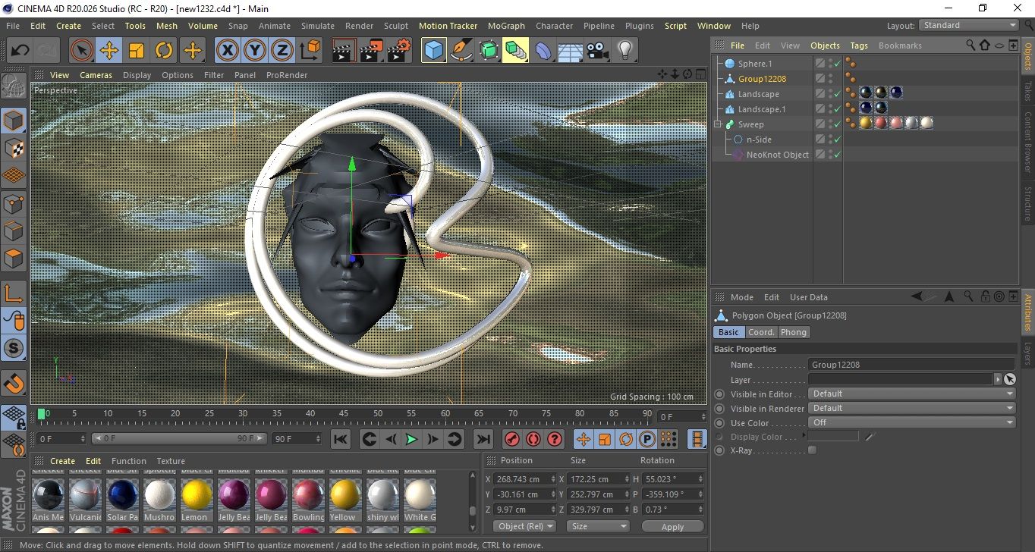
Task: Toggle Autokeying button
Action: 533,439
